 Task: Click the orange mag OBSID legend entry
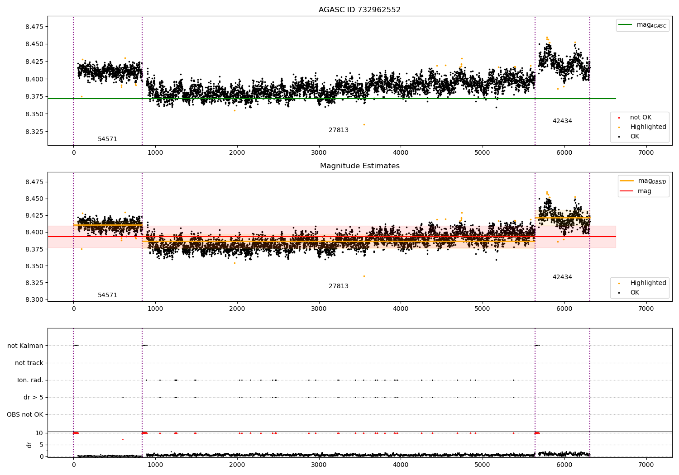point(643,181)
